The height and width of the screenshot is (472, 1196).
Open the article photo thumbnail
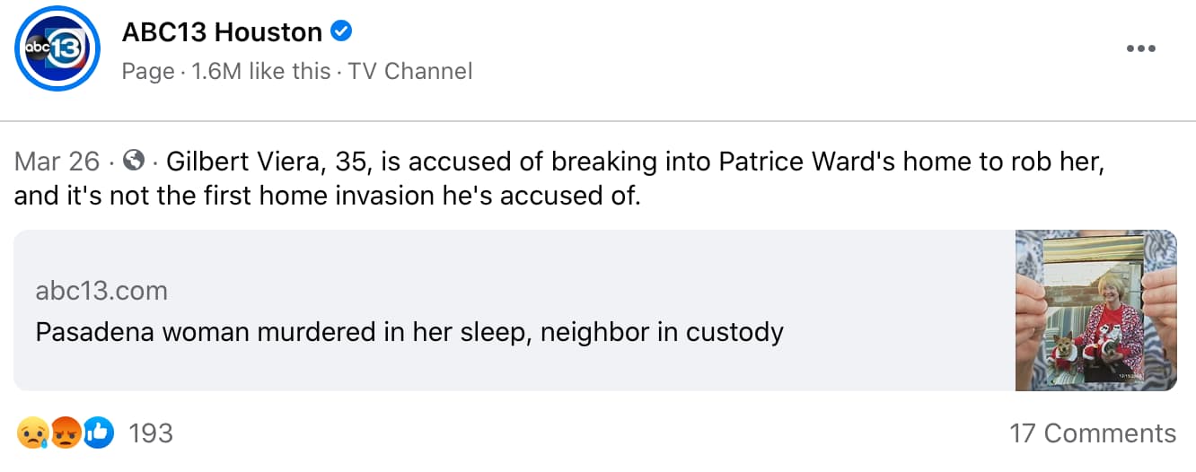coord(1095,310)
